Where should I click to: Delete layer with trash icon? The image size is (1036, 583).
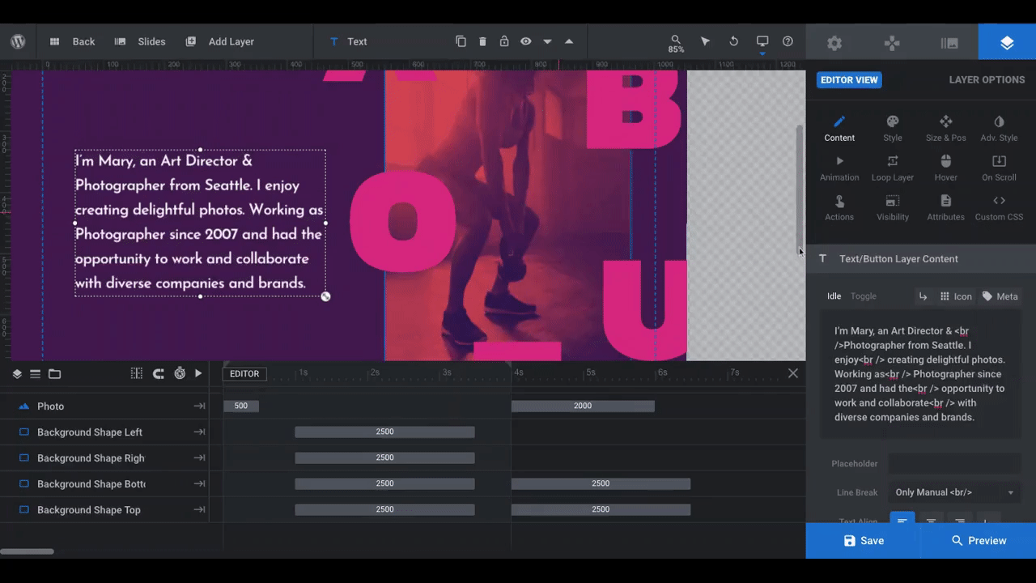pyautogui.click(x=482, y=41)
